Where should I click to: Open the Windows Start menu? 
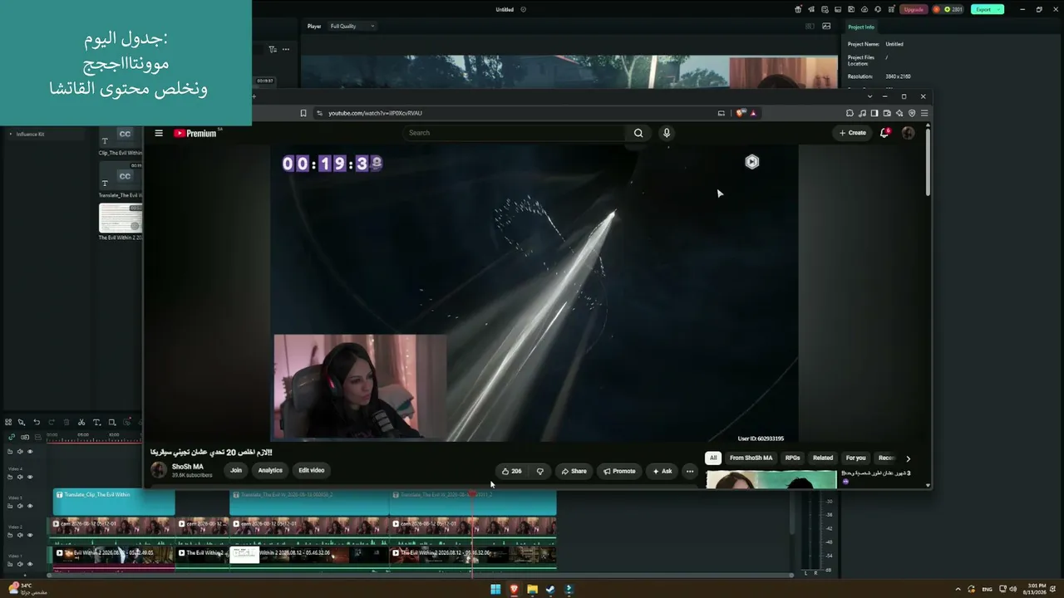tap(495, 590)
